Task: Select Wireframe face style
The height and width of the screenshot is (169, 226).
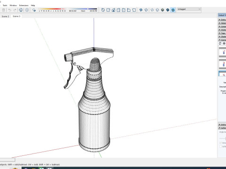Action: (152, 10)
